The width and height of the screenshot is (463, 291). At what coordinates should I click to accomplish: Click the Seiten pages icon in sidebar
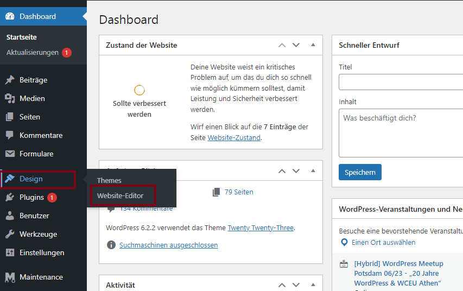pyautogui.click(x=10, y=117)
